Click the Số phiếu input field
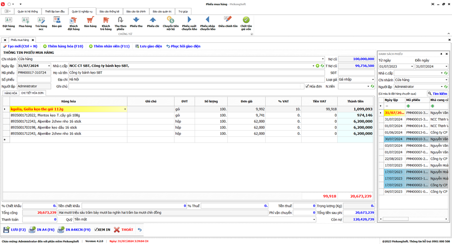 pyautogui.click(x=34, y=79)
